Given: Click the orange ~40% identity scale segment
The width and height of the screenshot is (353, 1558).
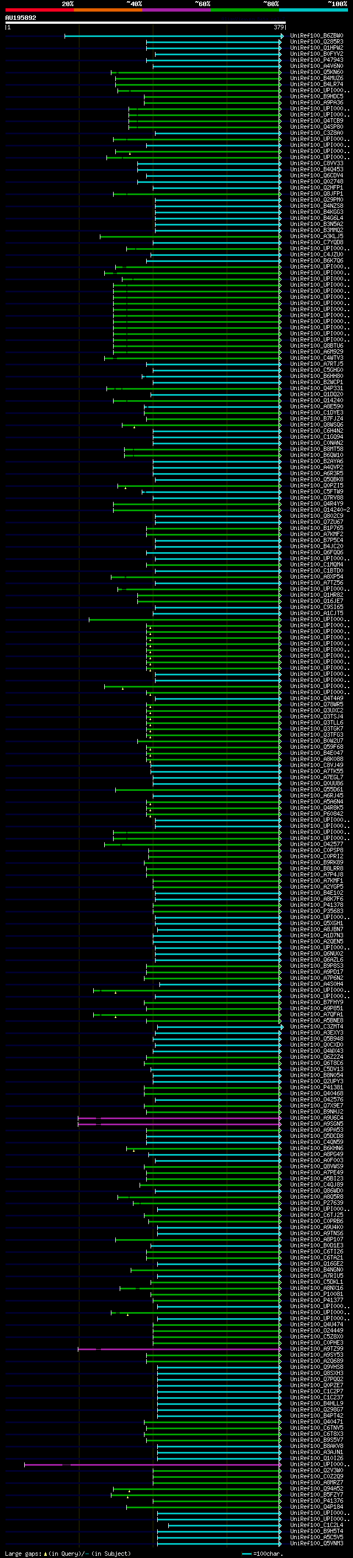Looking at the screenshot, I should tap(108, 11).
